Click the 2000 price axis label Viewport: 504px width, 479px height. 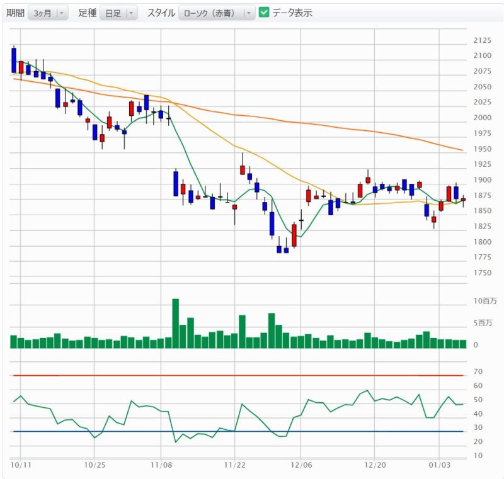click(483, 118)
